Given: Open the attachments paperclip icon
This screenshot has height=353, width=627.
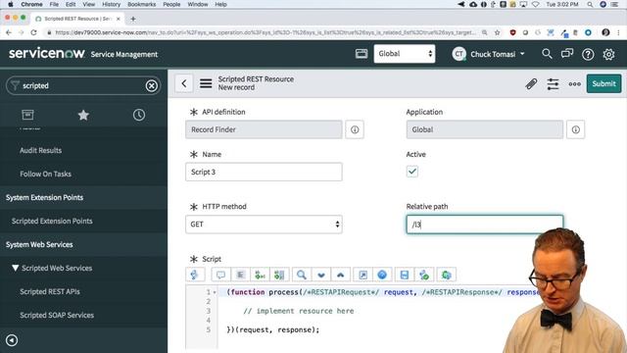Looking at the screenshot, I should coord(531,84).
